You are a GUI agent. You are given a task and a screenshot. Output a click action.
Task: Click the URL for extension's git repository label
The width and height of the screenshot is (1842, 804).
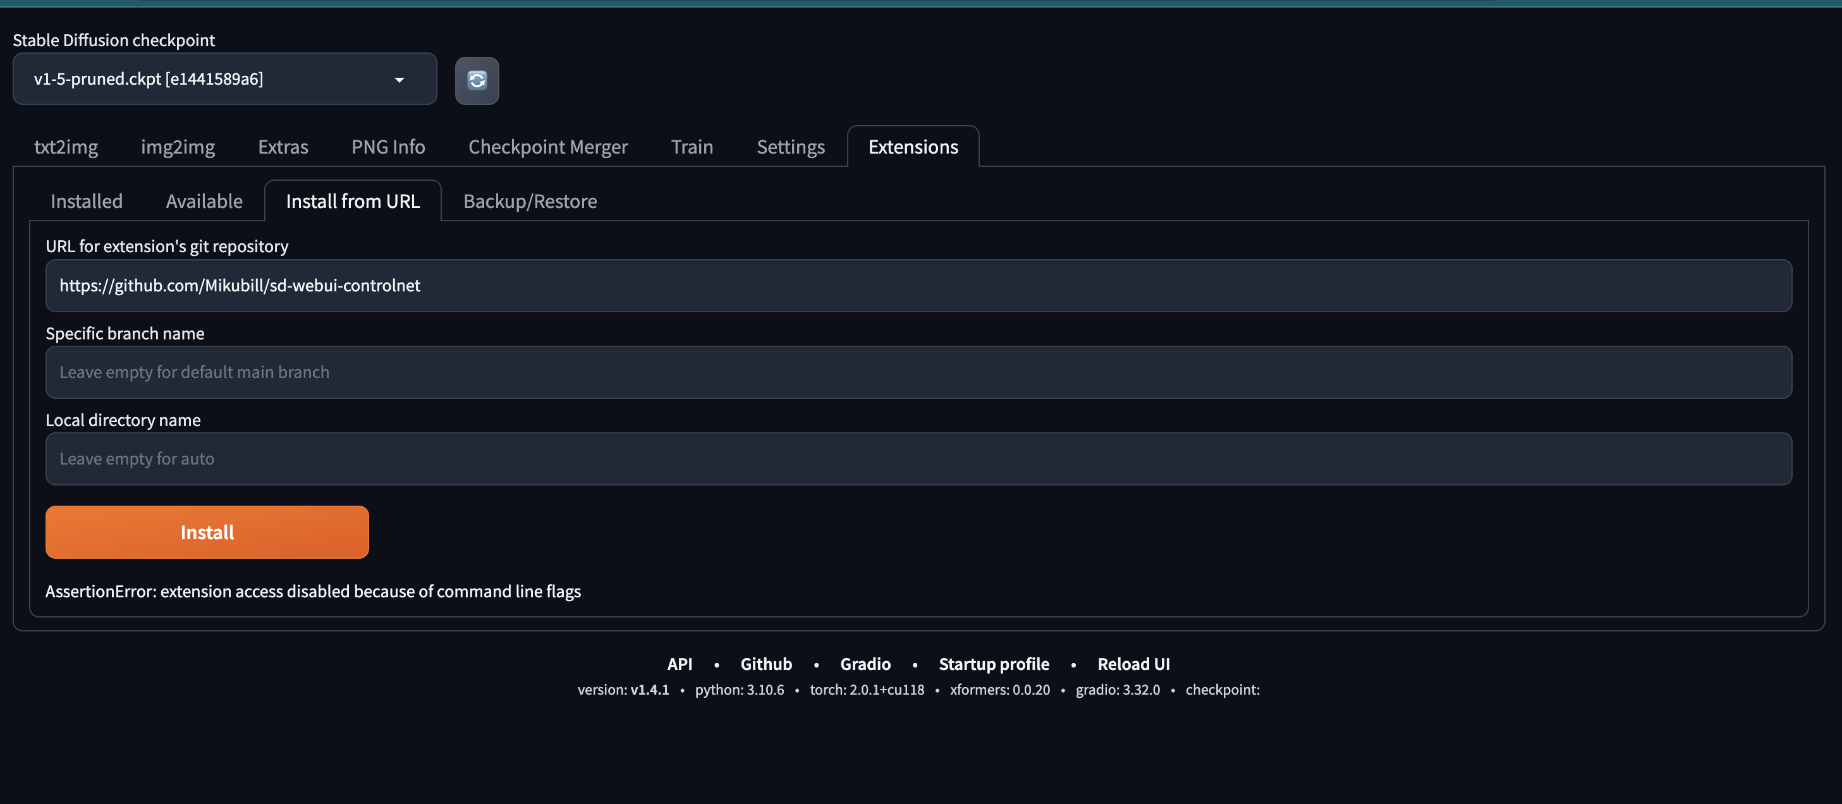coord(167,246)
